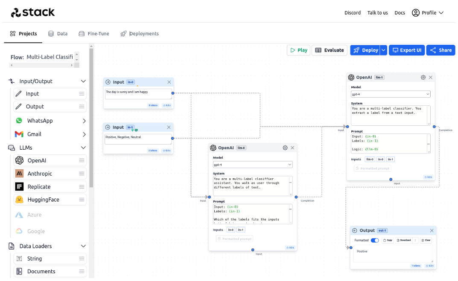
Task: Click the Google cloud icon in sidebar
Action: pos(19,231)
